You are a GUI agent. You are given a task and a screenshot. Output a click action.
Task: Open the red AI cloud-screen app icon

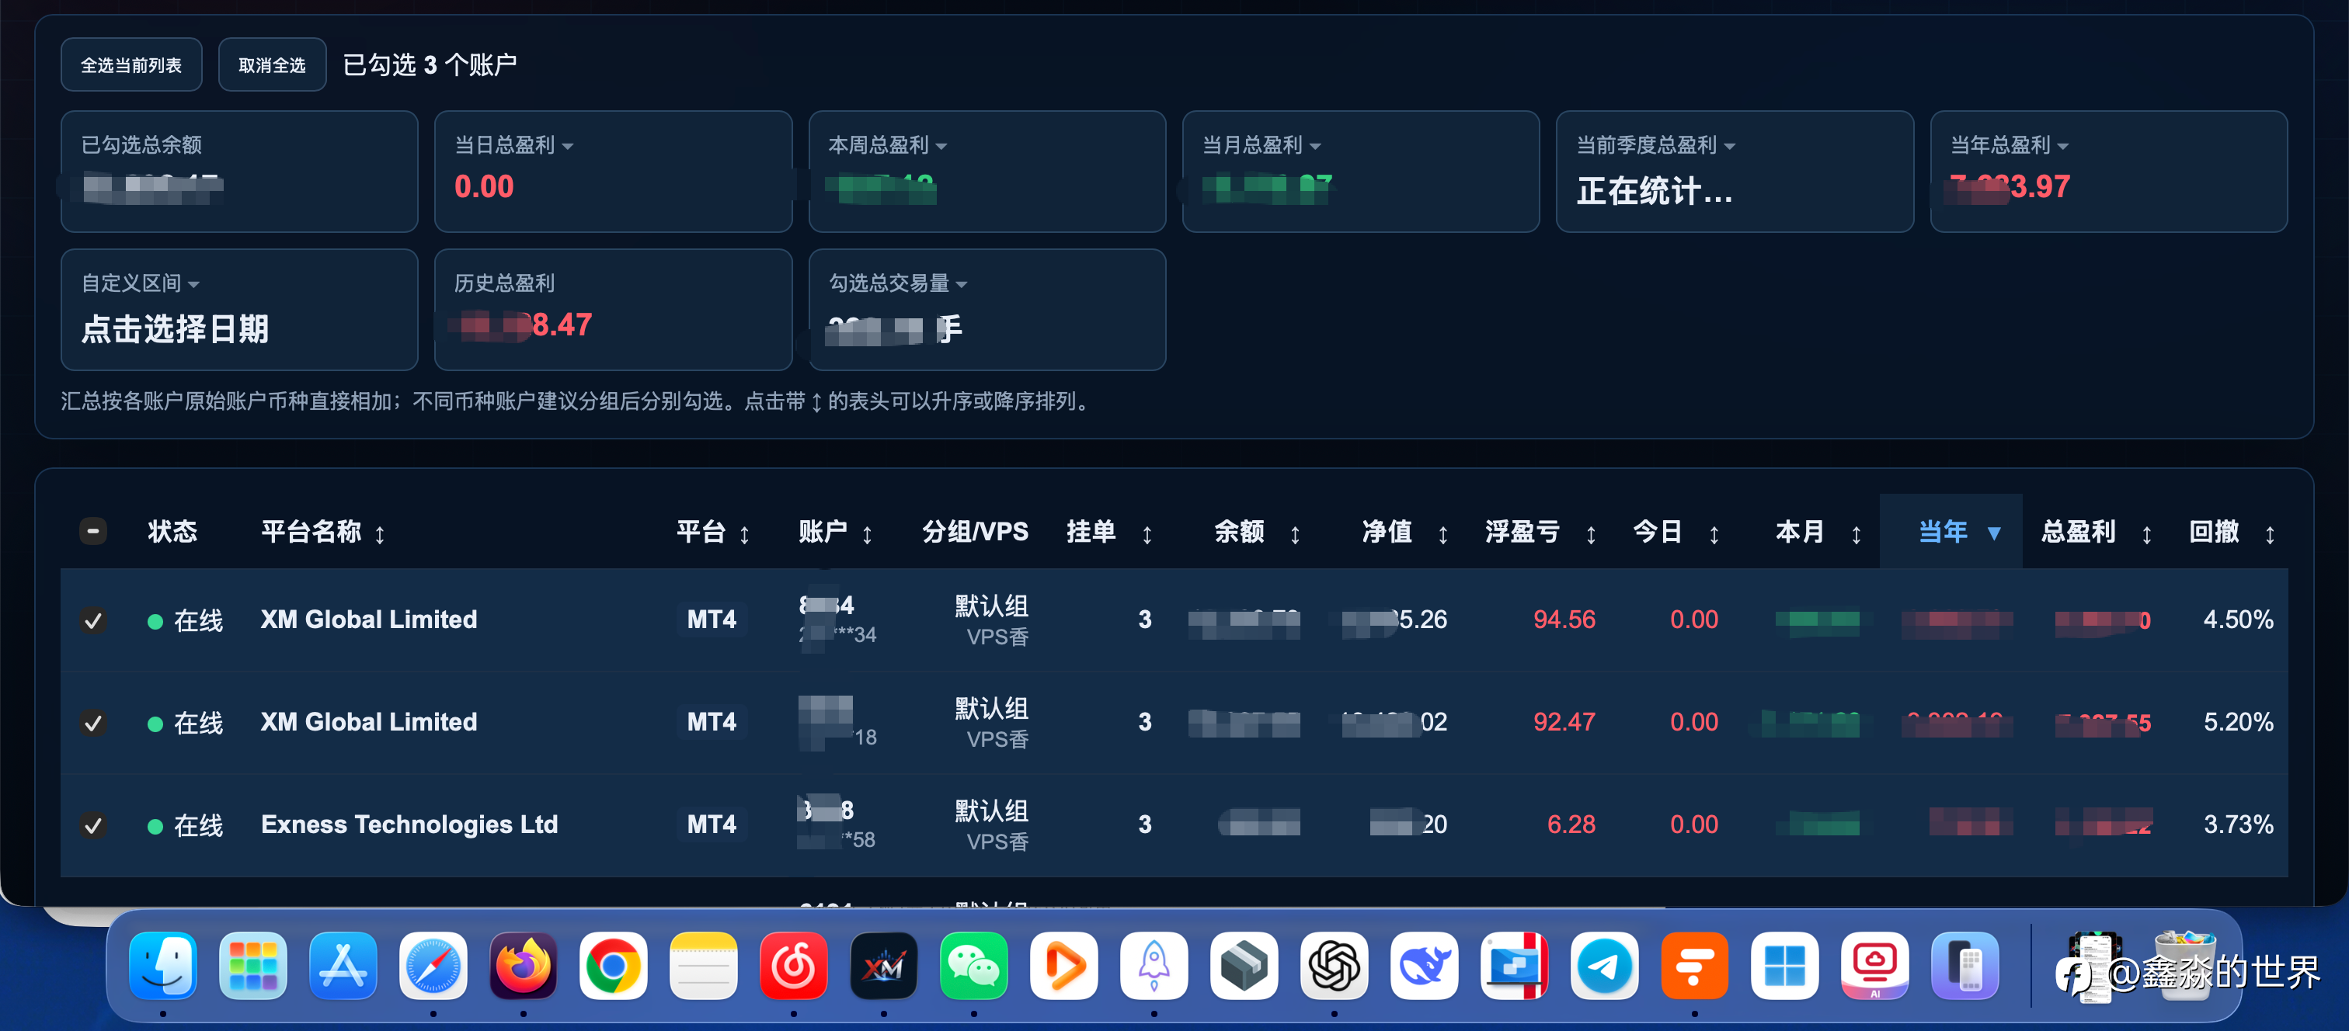(1875, 965)
